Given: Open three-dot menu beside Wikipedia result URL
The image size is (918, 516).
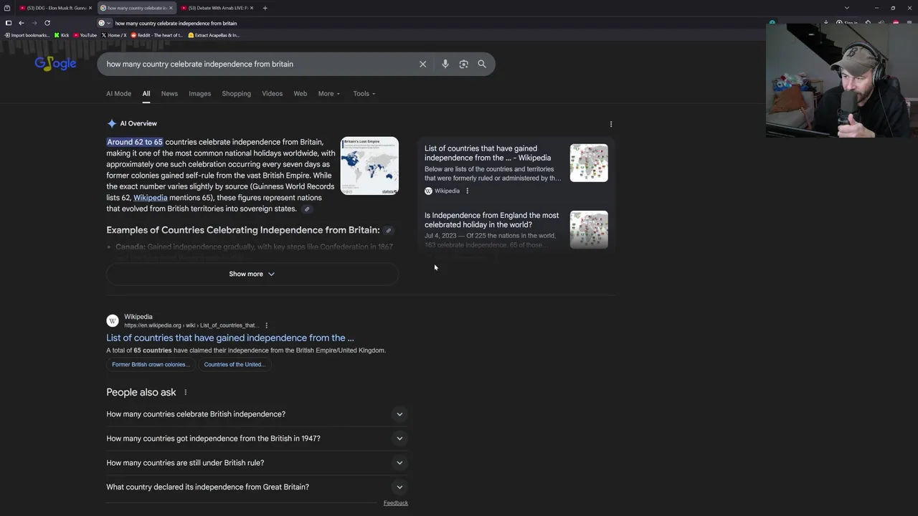Looking at the screenshot, I should point(266,325).
